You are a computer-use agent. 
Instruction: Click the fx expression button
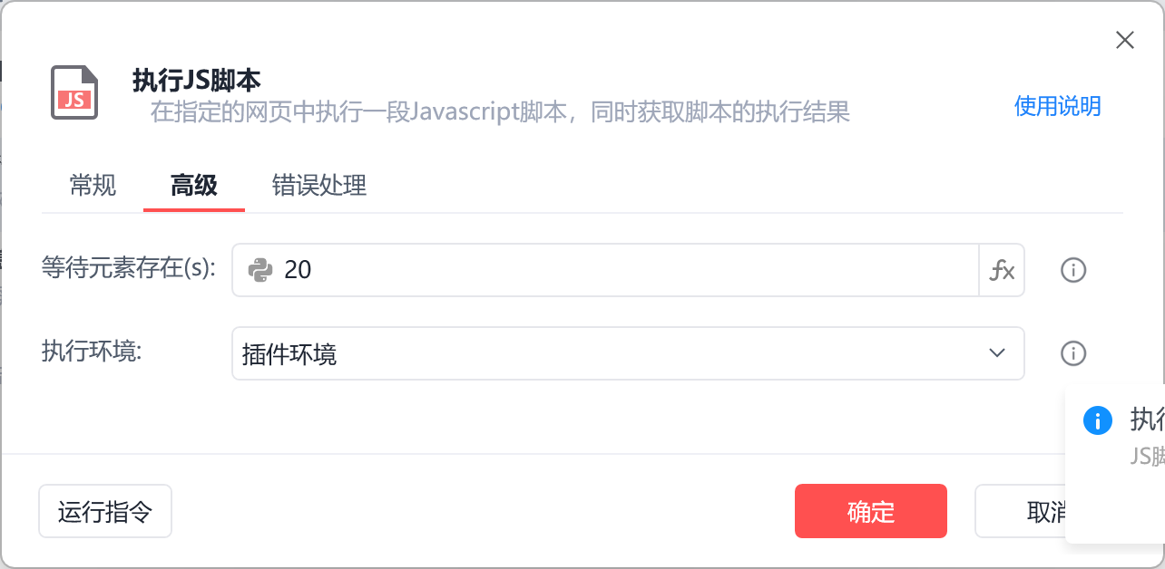point(1002,270)
